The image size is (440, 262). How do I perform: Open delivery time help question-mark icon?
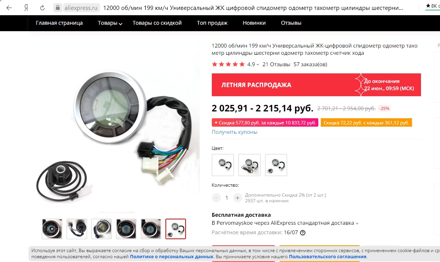[x=302, y=233]
